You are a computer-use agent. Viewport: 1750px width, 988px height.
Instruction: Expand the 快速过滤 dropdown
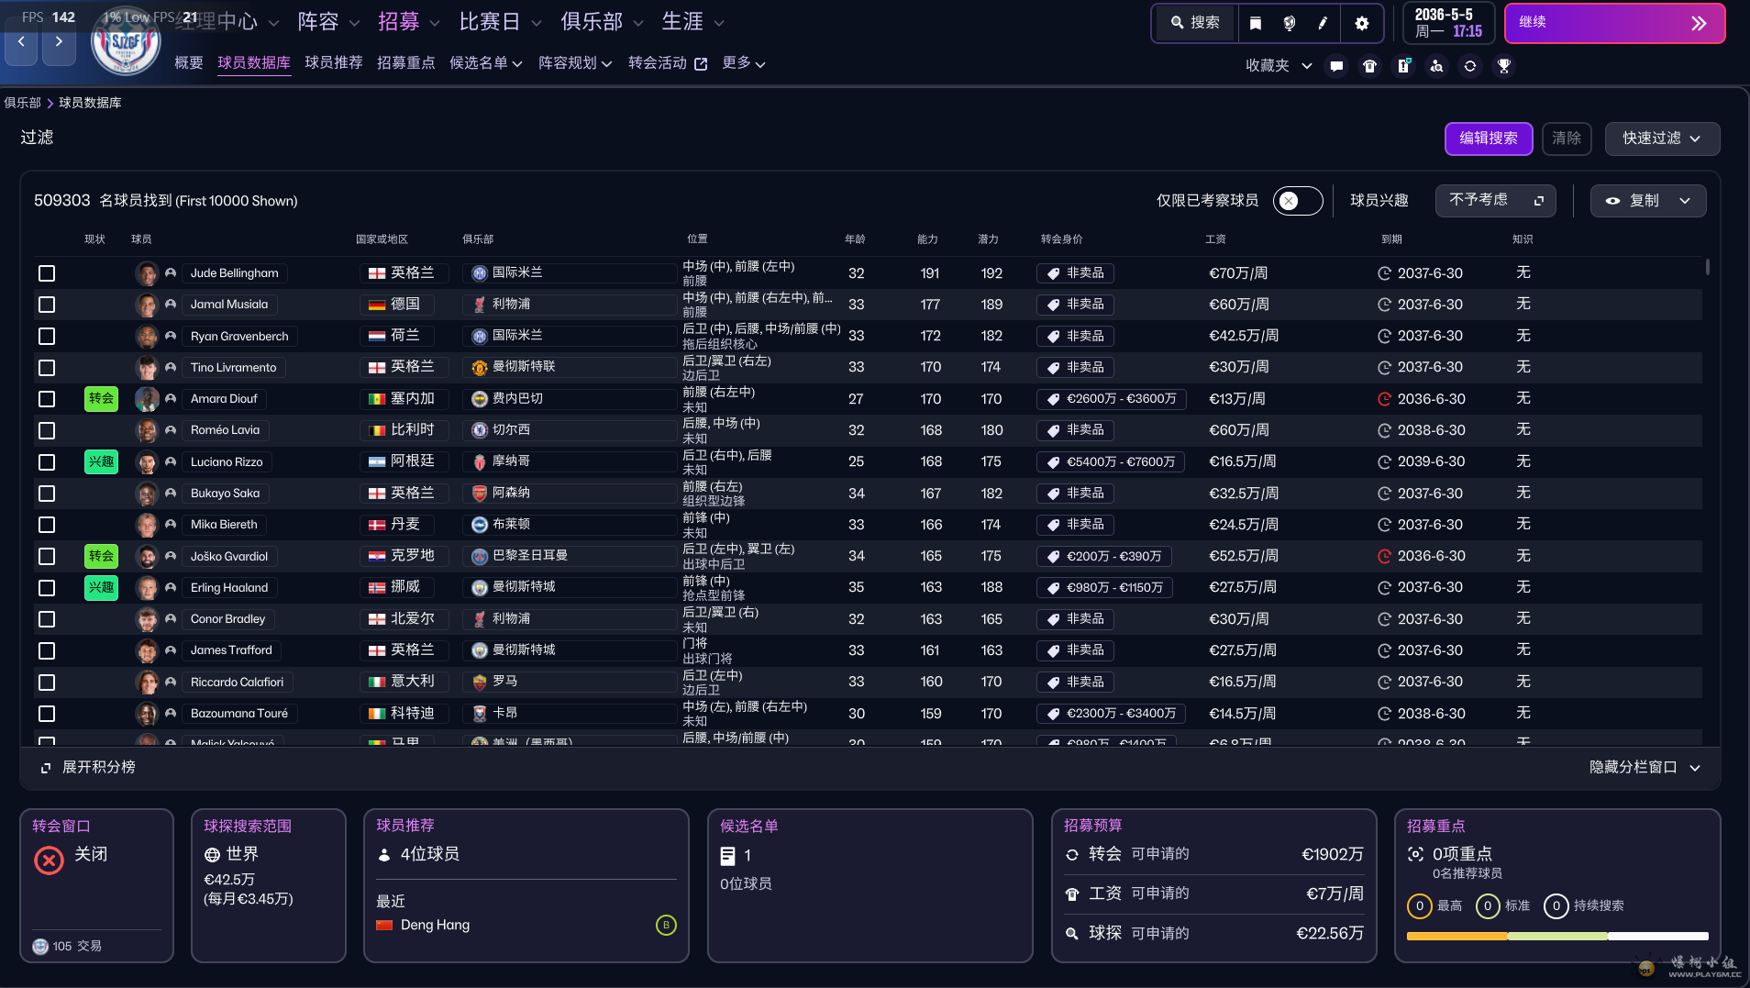pyautogui.click(x=1661, y=139)
